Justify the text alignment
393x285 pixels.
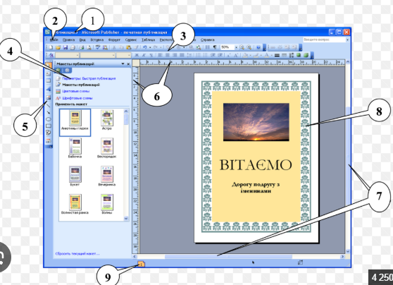pyautogui.click(x=182, y=55)
